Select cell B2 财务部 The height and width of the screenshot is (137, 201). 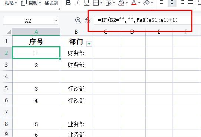pyautogui.click(x=76, y=53)
